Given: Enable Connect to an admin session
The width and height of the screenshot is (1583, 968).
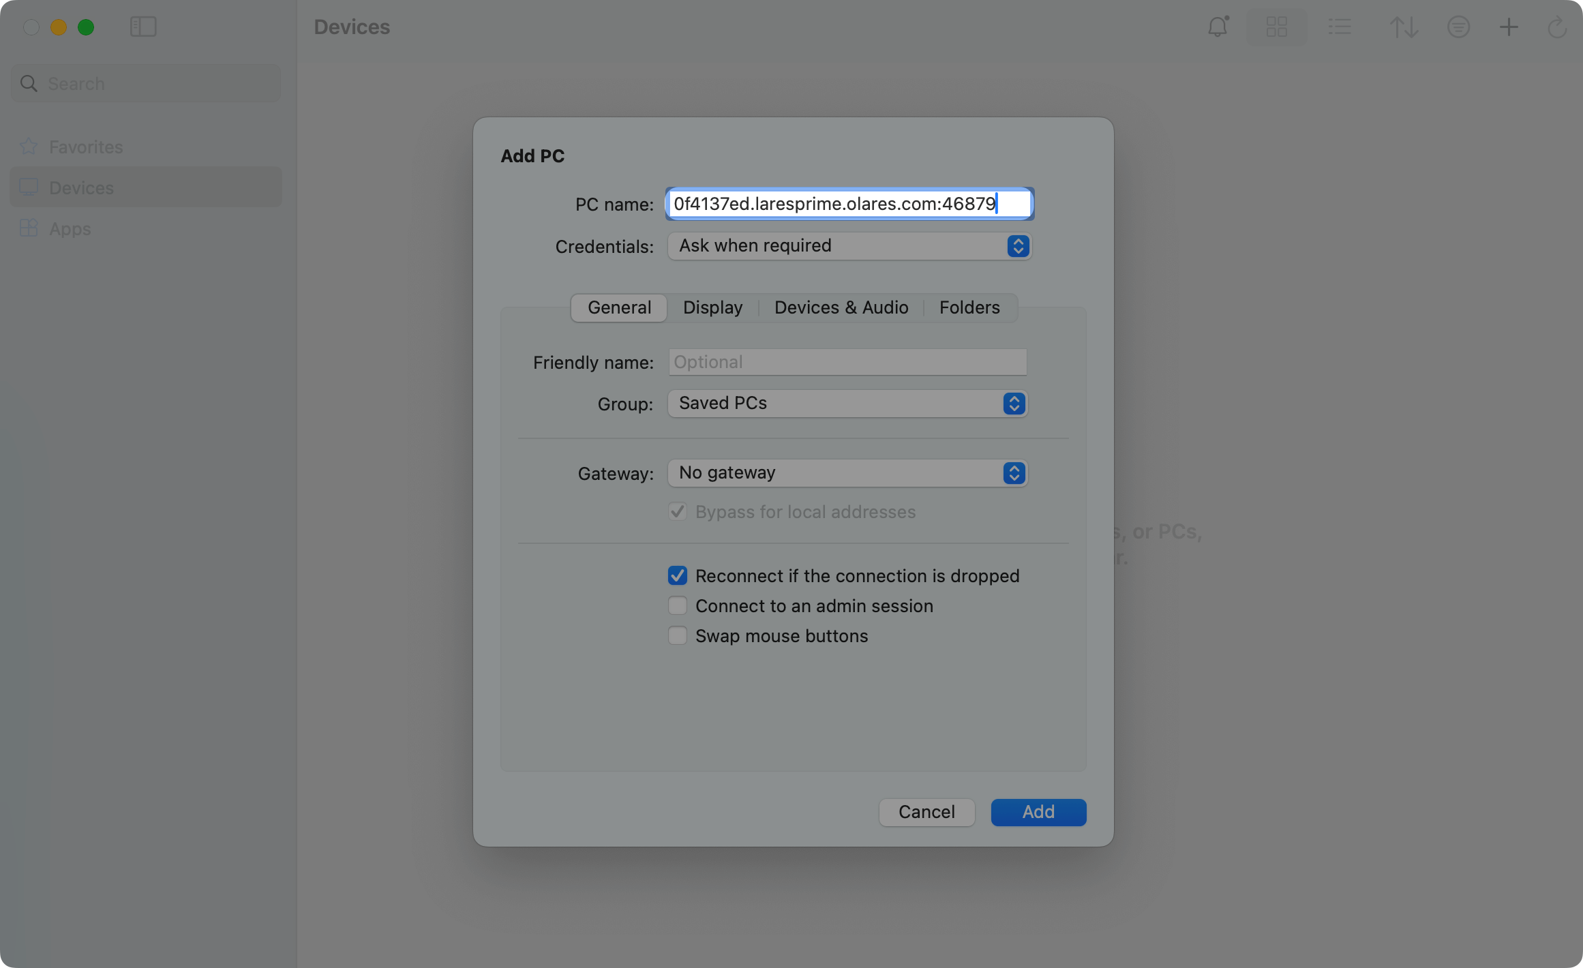Looking at the screenshot, I should (x=677, y=606).
